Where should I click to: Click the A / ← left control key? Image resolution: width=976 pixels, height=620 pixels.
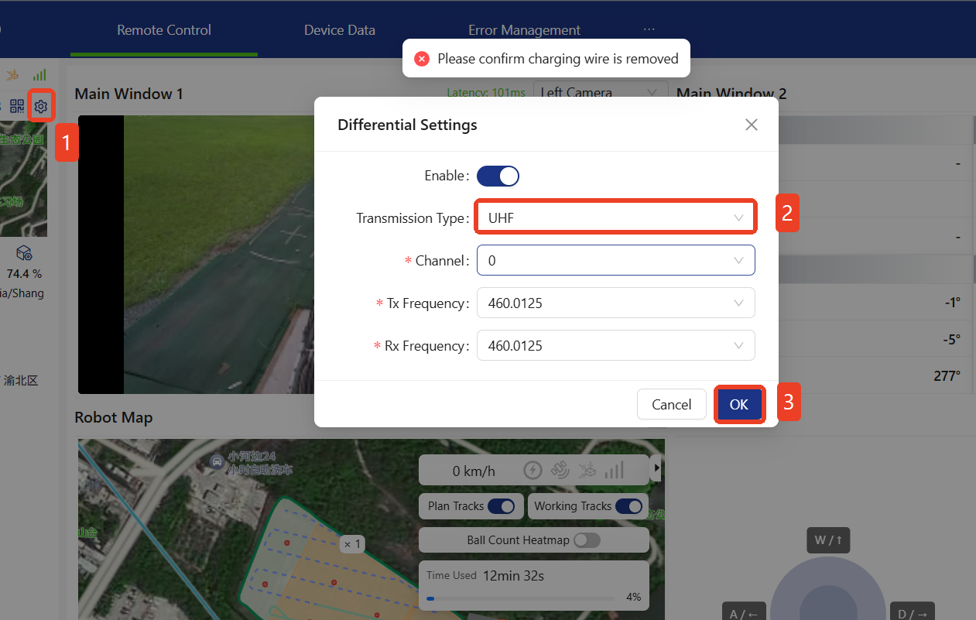point(744,613)
